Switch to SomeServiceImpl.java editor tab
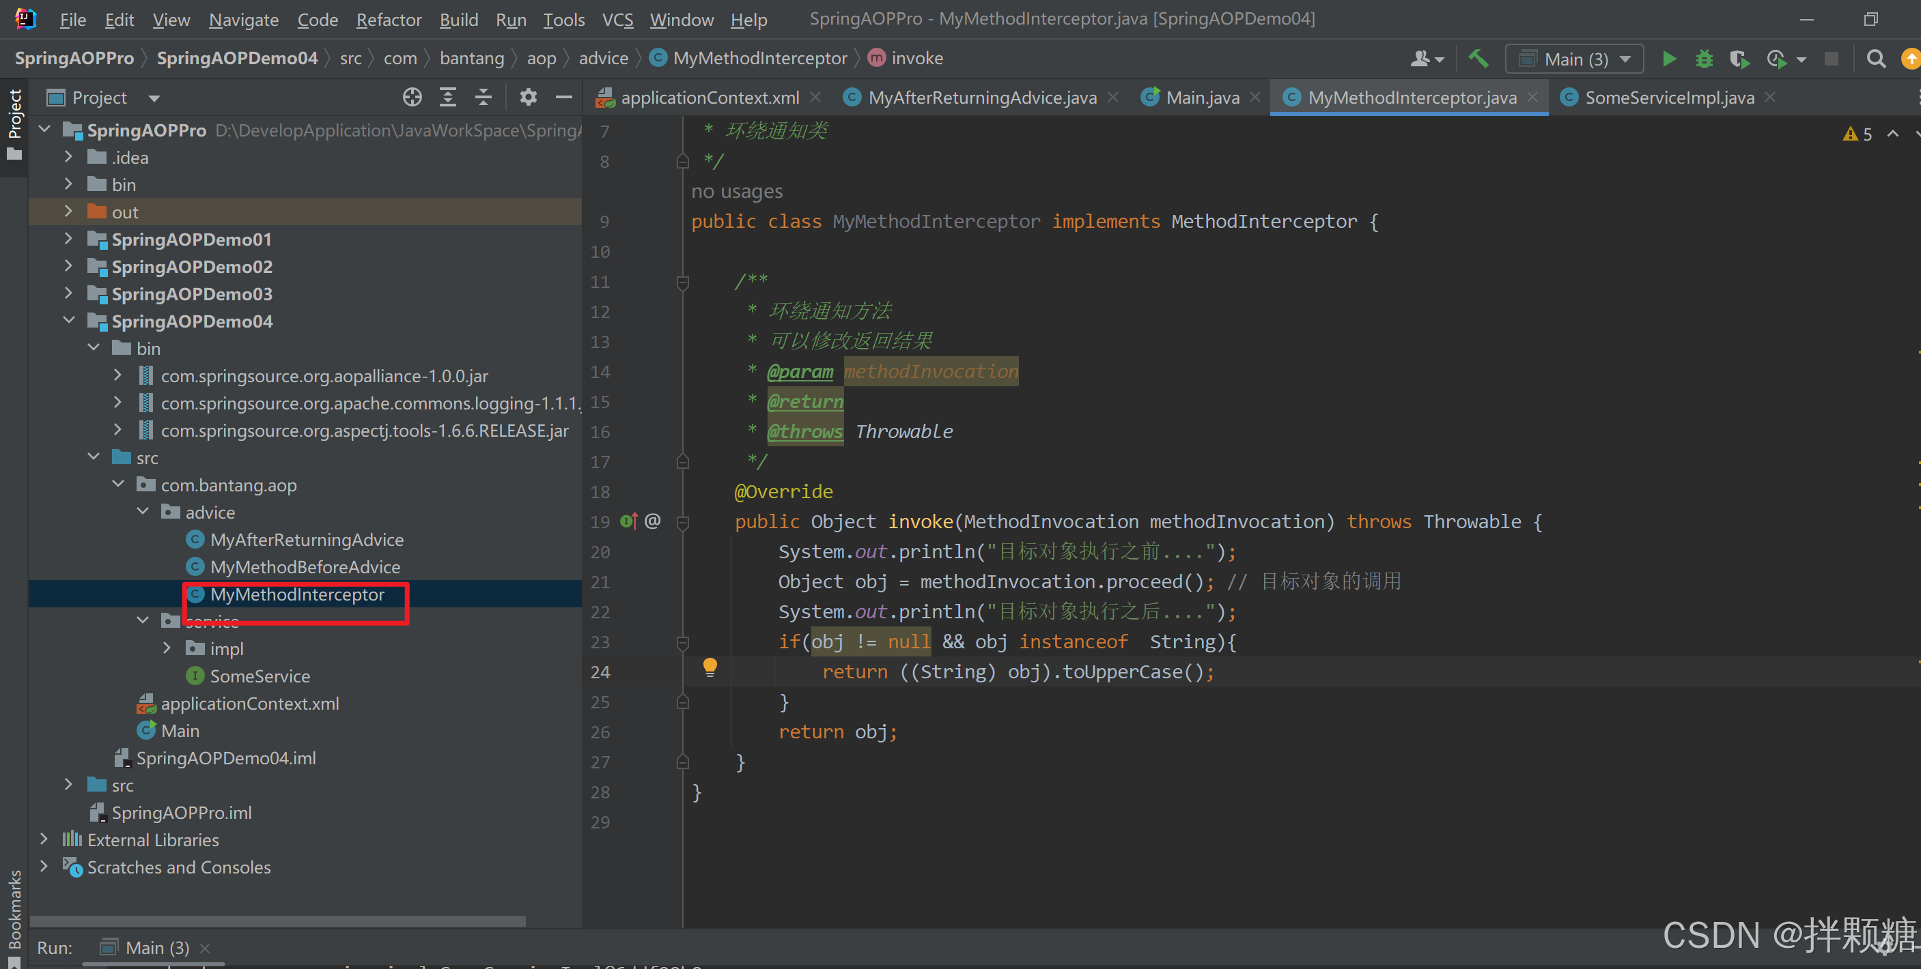The height and width of the screenshot is (969, 1921). [1669, 98]
